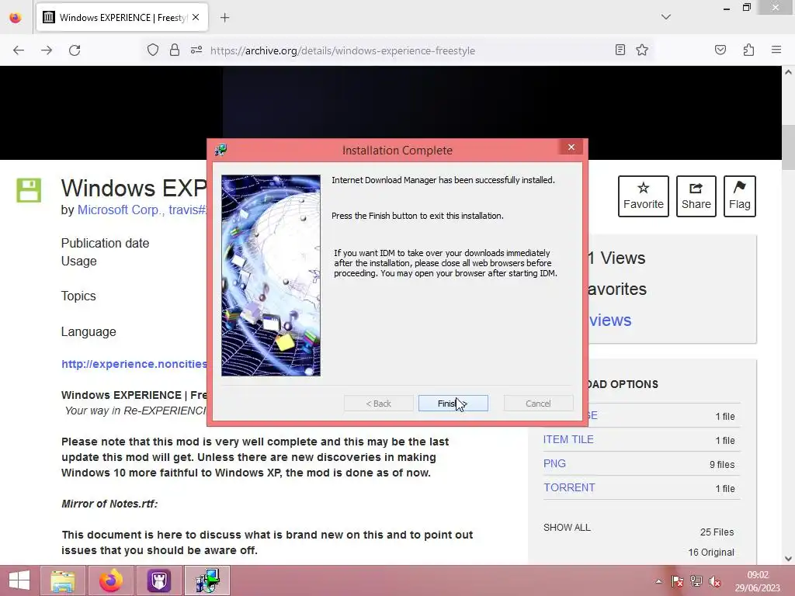Open the site security padlock info

tap(175, 50)
